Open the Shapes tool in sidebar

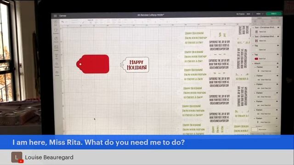pyautogui.click(x=57, y=65)
